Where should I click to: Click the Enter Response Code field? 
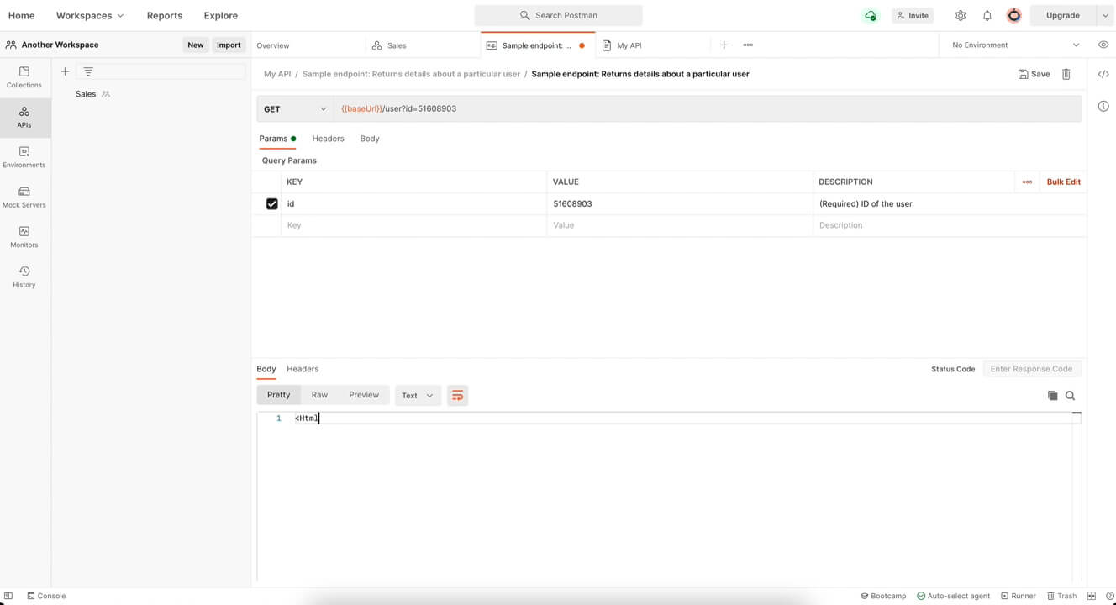(x=1032, y=369)
